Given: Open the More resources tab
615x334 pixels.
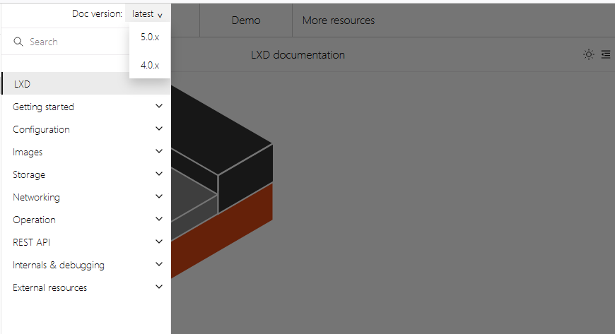Looking at the screenshot, I should (x=339, y=20).
